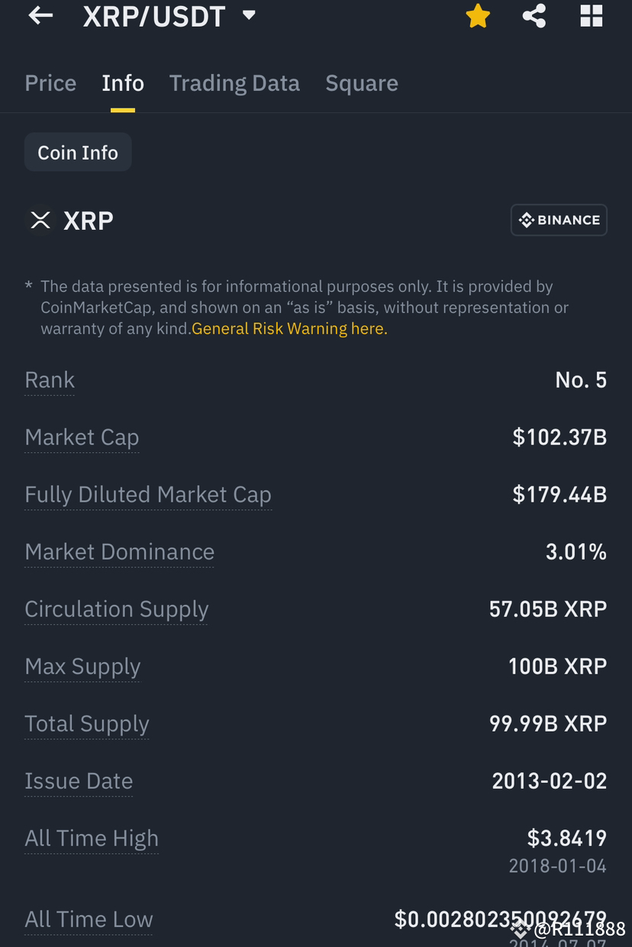
Task: Select the Rank label for details
Action: tap(49, 380)
